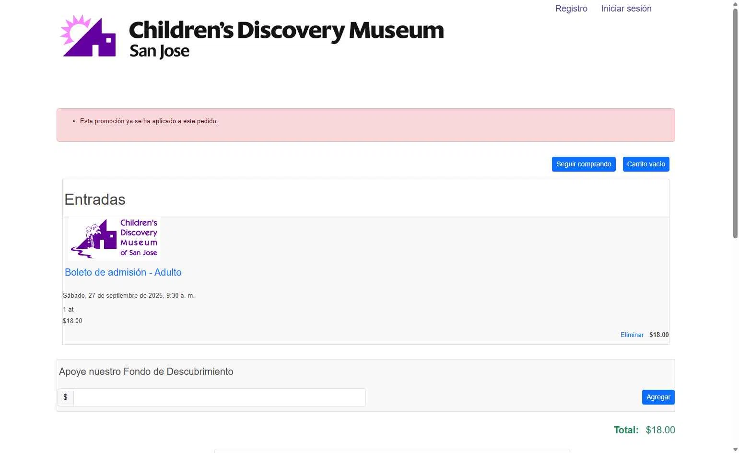Open the Registro link
Image resolution: width=739 pixels, height=453 pixels.
(571, 9)
